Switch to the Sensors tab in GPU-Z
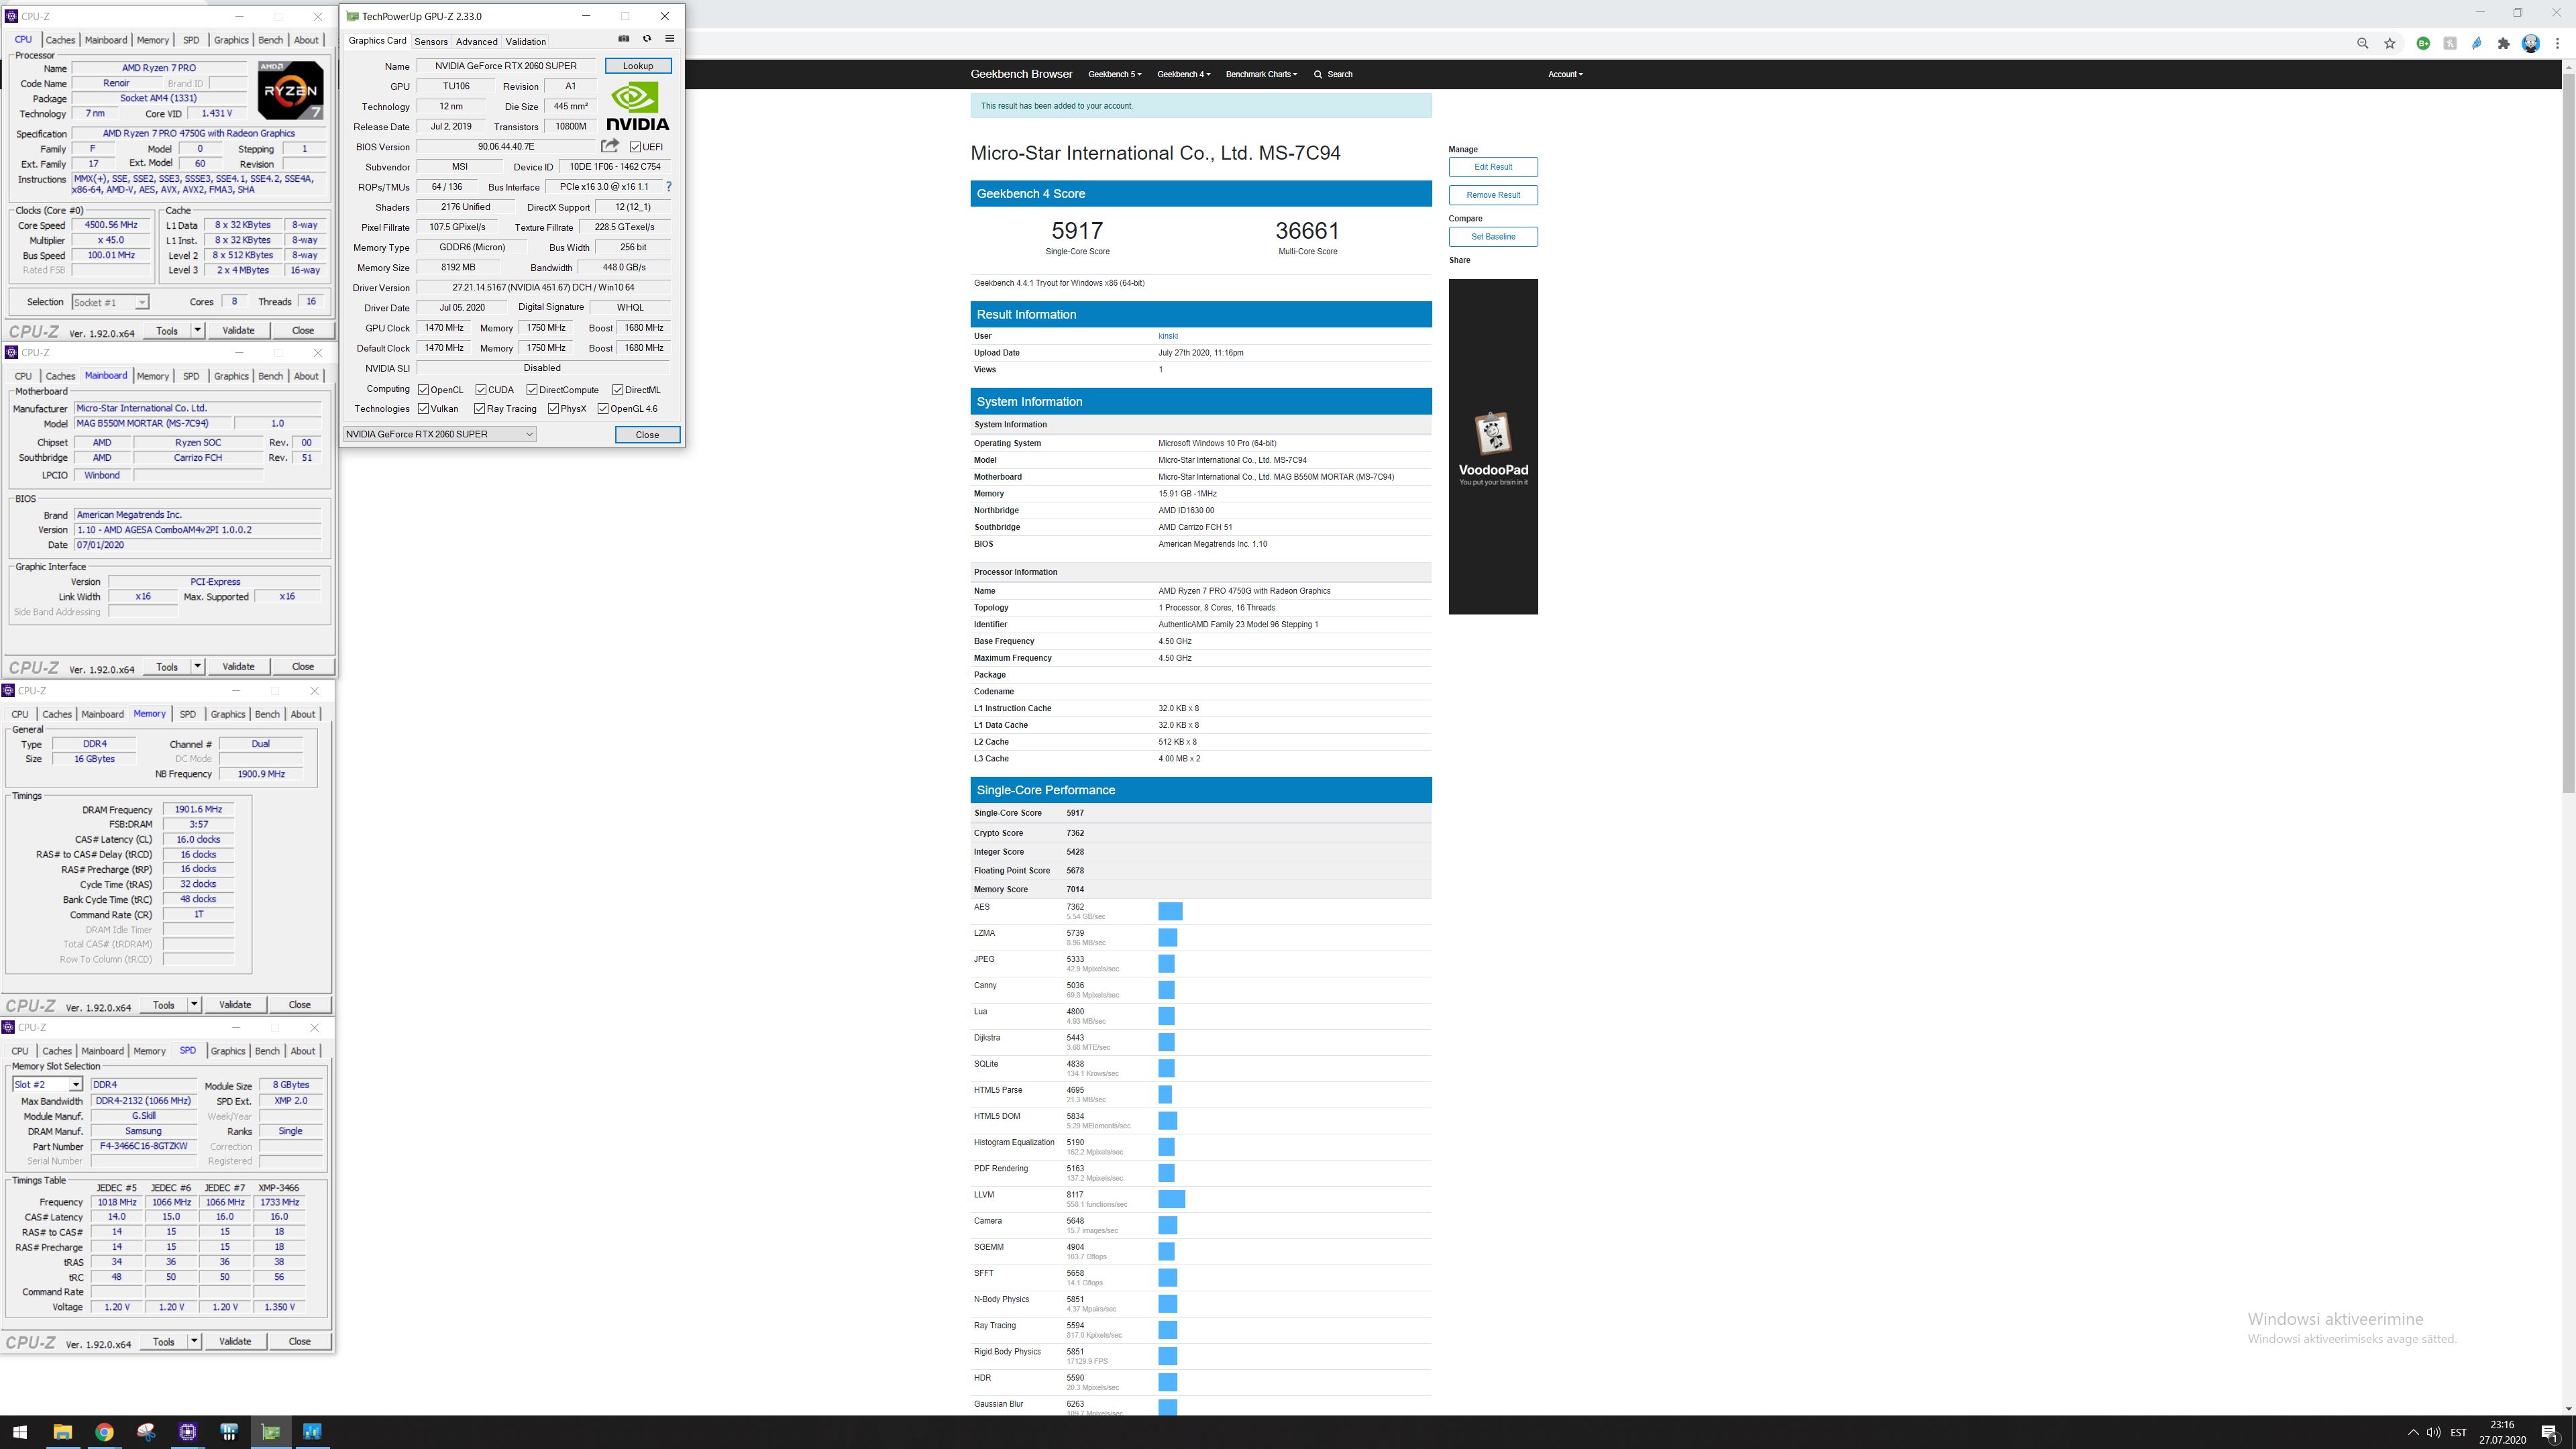 click(x=431, y=41)
